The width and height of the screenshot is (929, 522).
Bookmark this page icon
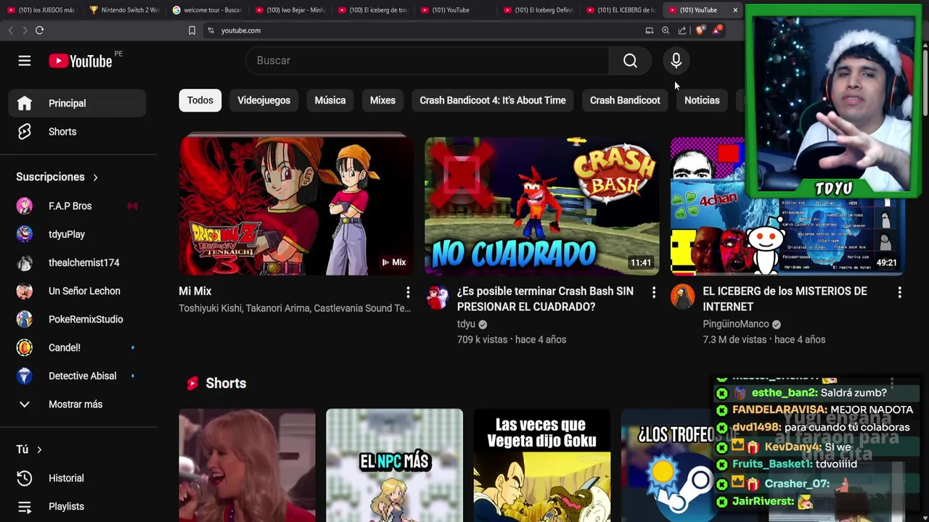coord(192,30)
